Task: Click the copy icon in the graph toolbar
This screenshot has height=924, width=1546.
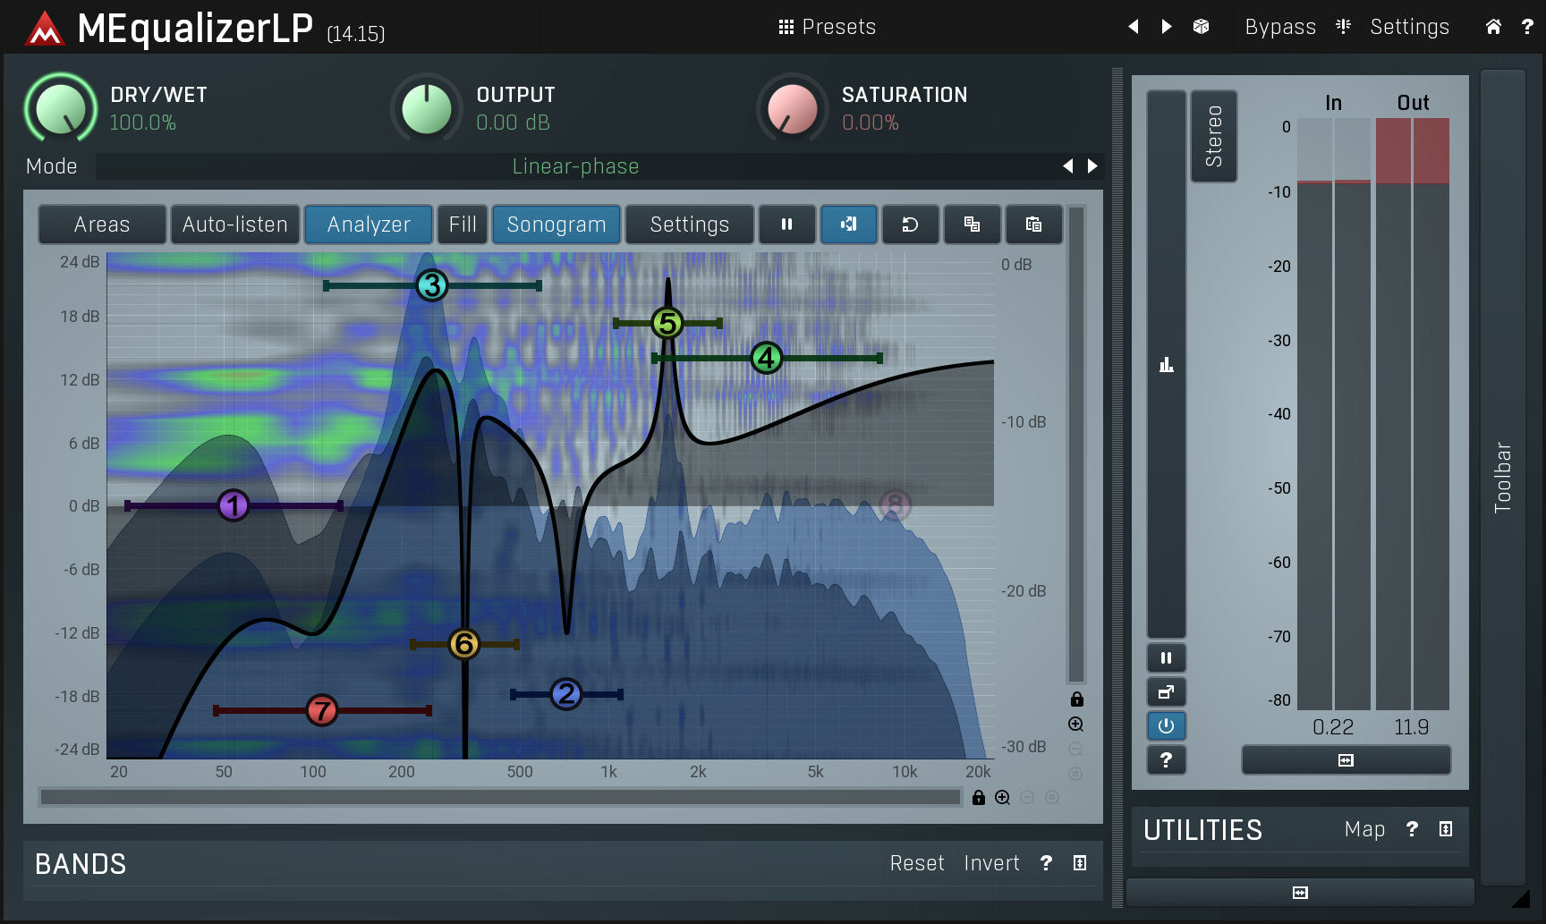Action: coord(972,225)
